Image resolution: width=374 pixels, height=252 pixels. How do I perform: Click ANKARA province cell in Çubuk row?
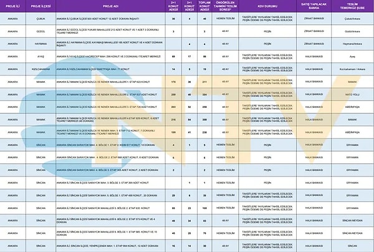pos(12,19)
